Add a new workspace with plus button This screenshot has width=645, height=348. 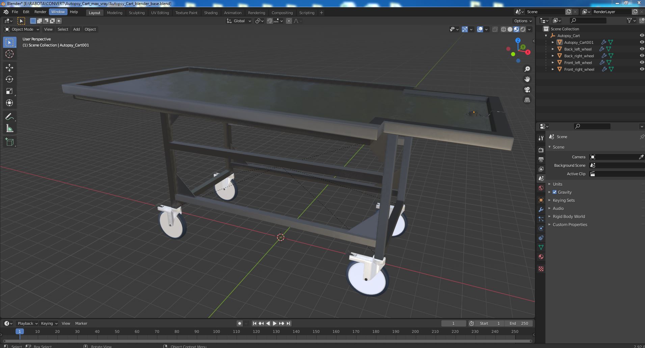coord(321,13)
